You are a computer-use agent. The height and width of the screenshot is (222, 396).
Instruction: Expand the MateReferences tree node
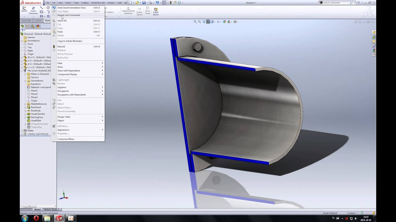[26, 104]
